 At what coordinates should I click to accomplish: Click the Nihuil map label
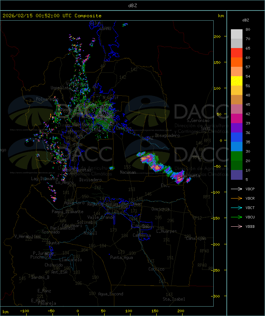(x=90, y=233)
